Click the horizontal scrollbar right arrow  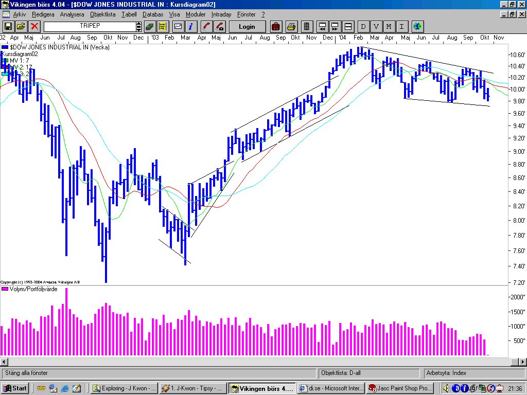click(x=523, y=362)
